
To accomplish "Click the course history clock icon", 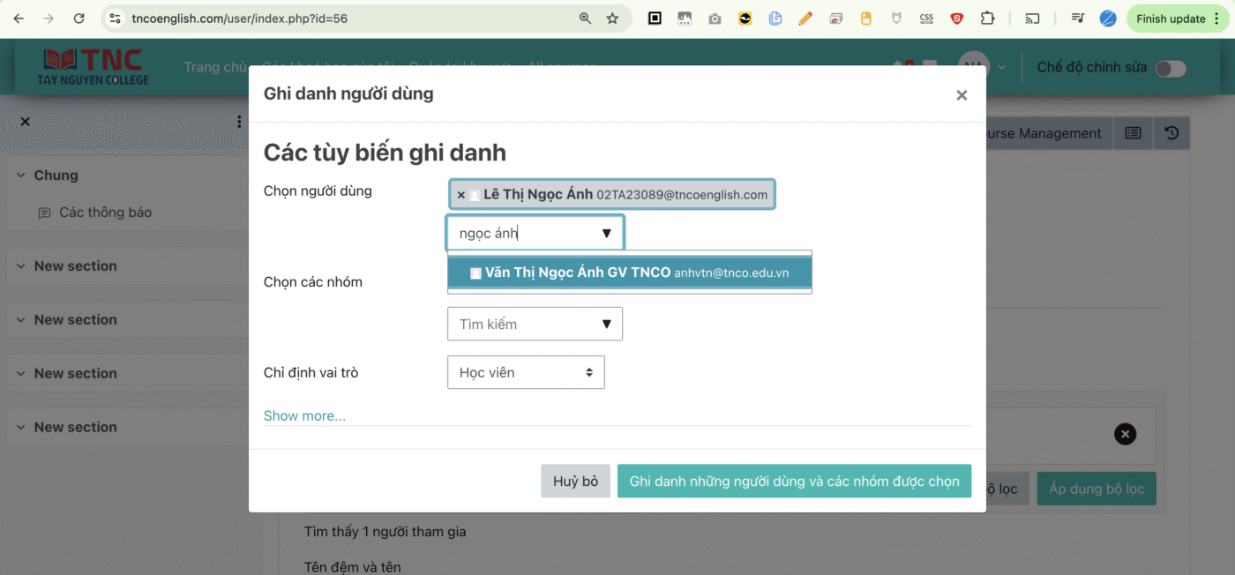I will pos(1171,133).
